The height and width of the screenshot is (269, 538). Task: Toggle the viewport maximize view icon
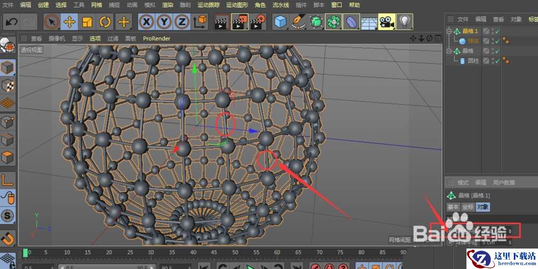point(438,38)
